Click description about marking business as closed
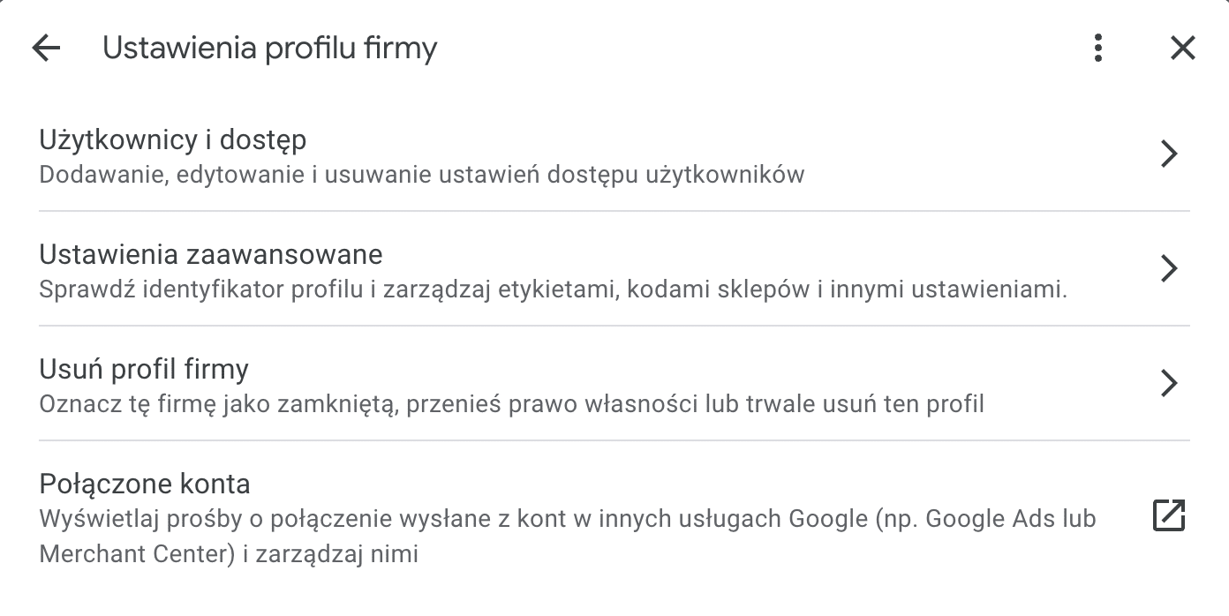 point(511,404)
